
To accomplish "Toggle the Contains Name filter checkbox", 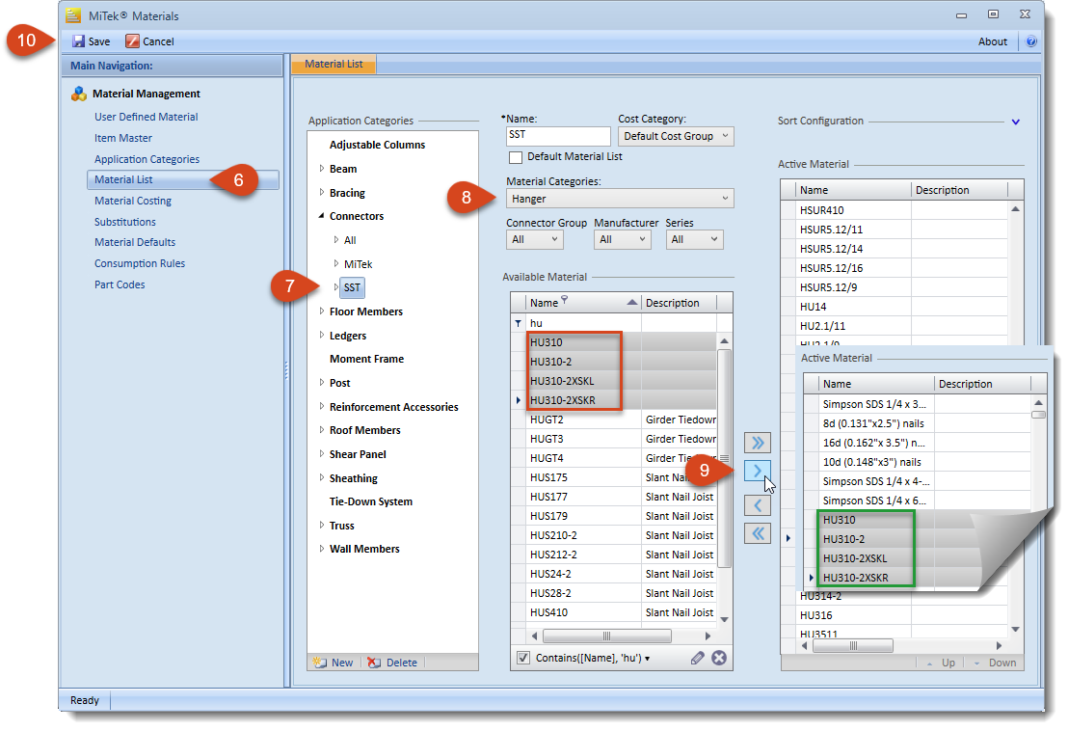I will (x=523, y=658).
